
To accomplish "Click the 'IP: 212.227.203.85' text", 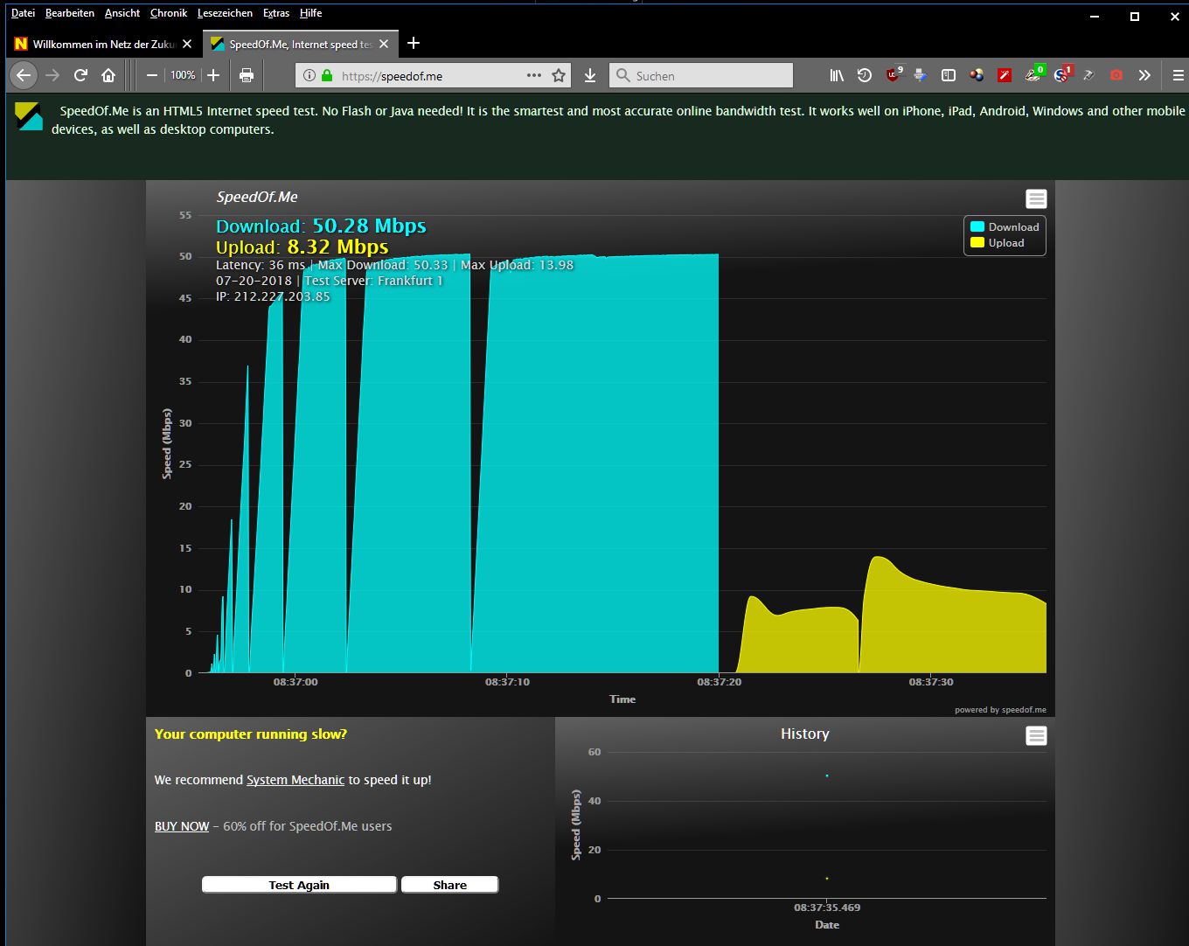I will (x=273, y=296).
